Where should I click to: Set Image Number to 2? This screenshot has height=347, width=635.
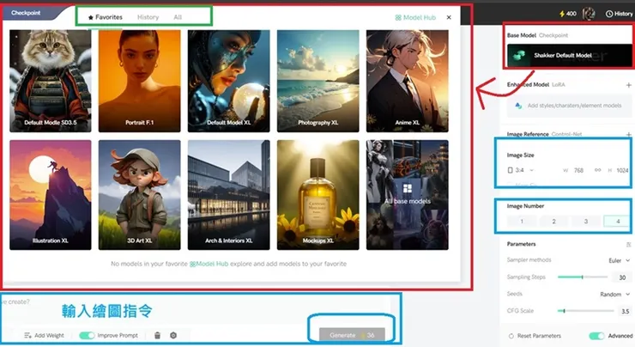[x=553, y=222]
